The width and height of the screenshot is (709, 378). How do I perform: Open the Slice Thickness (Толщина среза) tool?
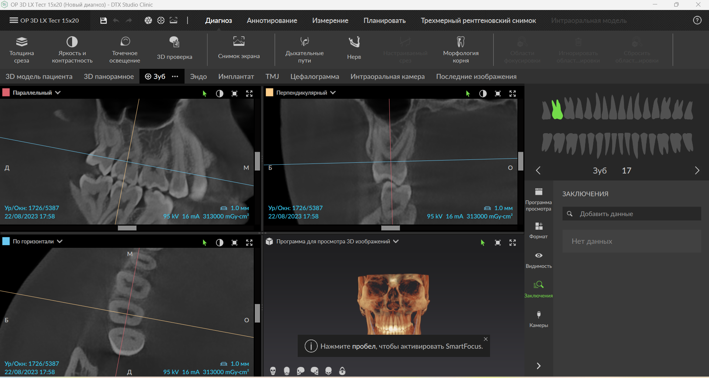coord(22,49)
